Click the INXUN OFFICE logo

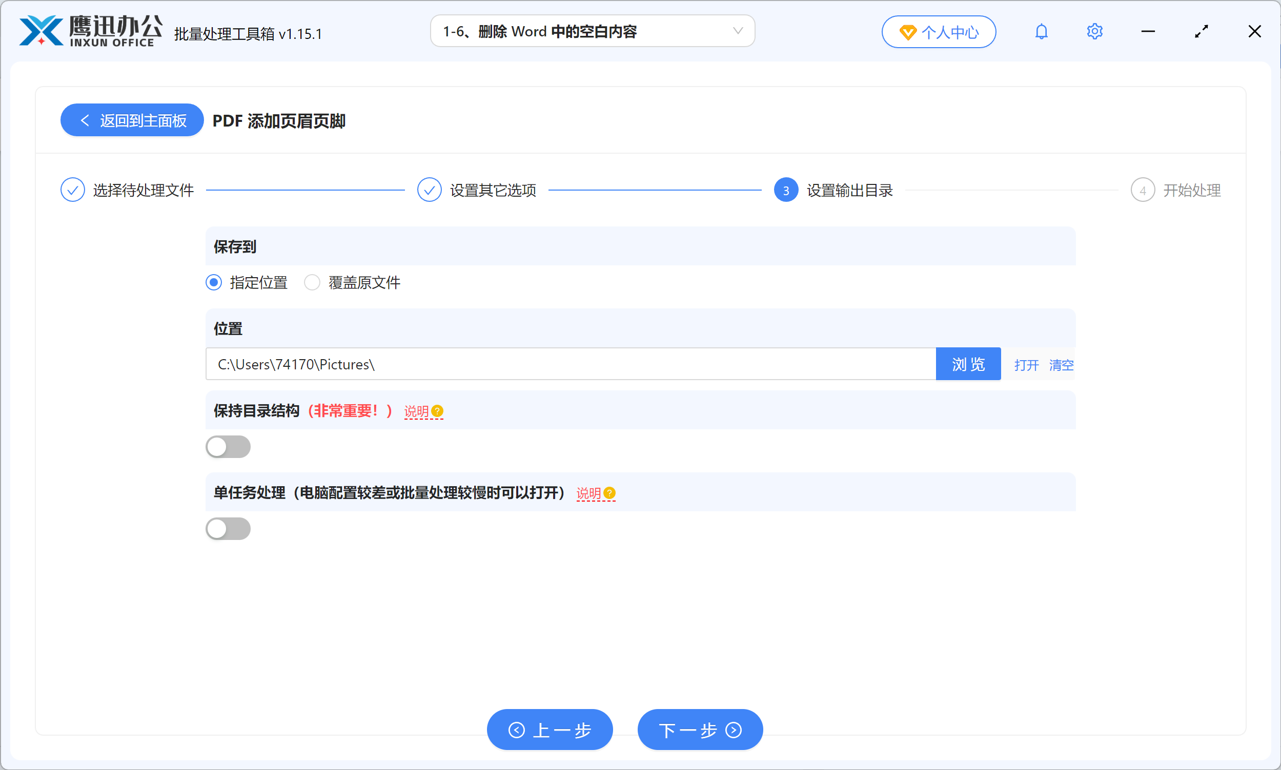pos(91,31)
